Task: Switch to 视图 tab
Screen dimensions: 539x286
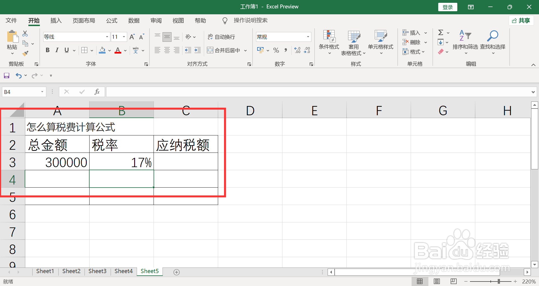Action: (178, 20)
